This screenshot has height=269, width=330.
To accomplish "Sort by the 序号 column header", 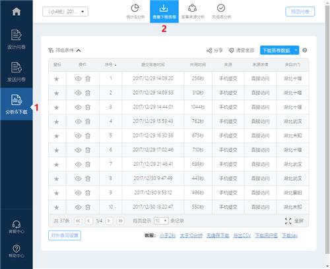I will 110,64.
